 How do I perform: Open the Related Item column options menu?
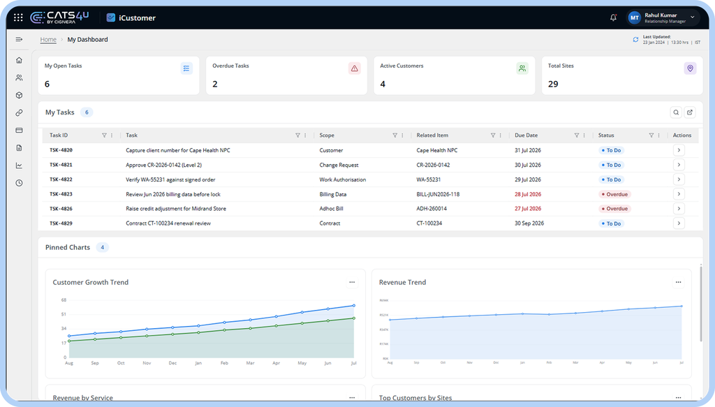click(500, 135)
